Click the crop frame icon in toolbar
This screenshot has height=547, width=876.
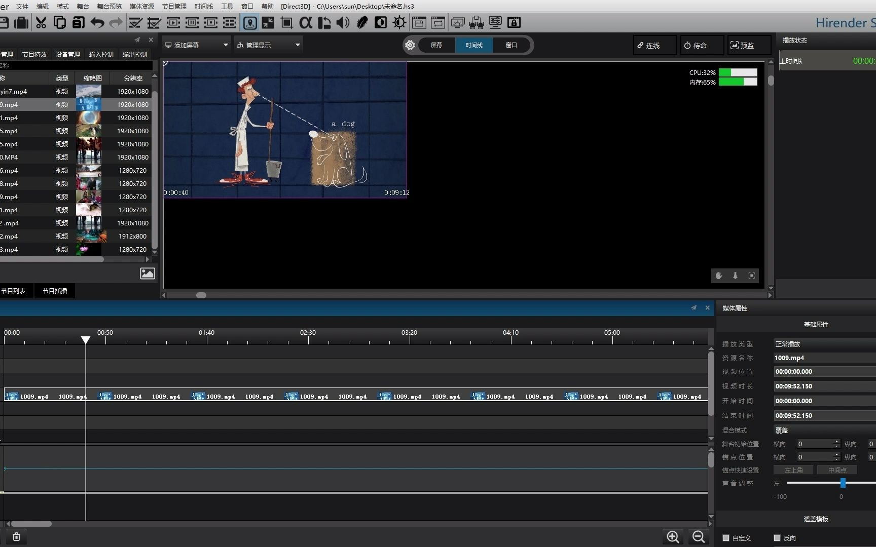(x=287, y=23)
